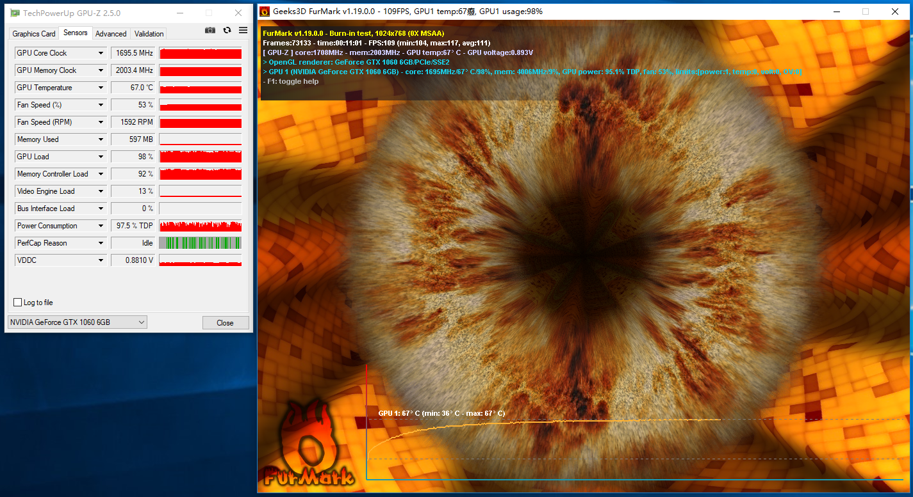
Task: Click the F1: toggle help line
Action: [291, 81]
